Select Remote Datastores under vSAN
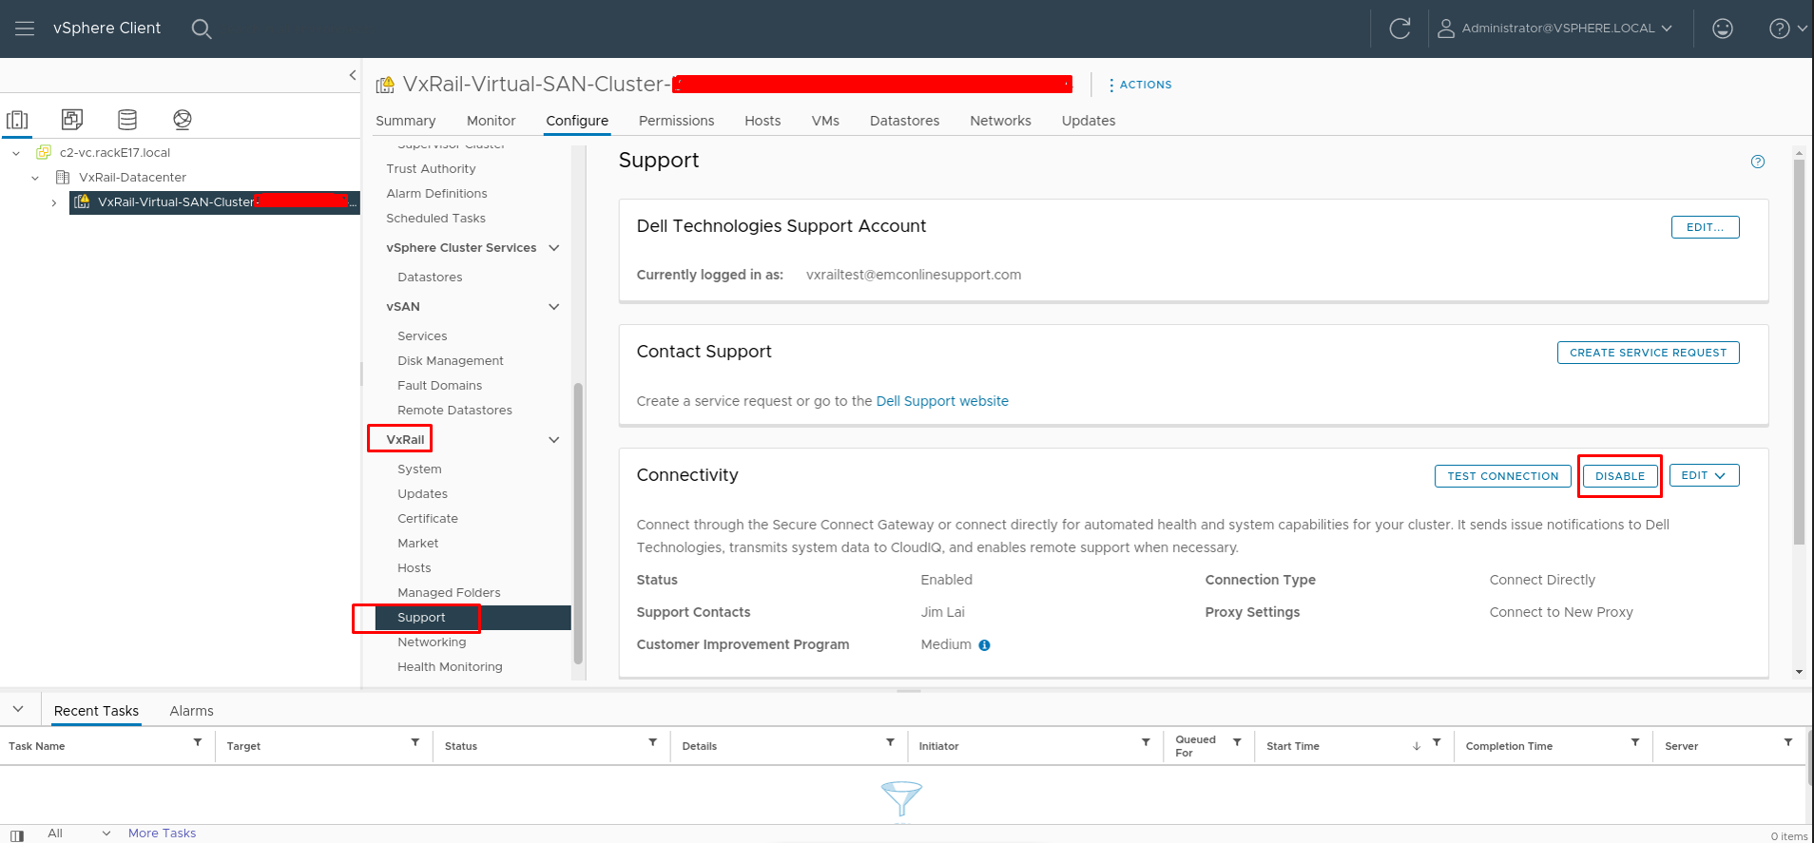 [454, 411]
